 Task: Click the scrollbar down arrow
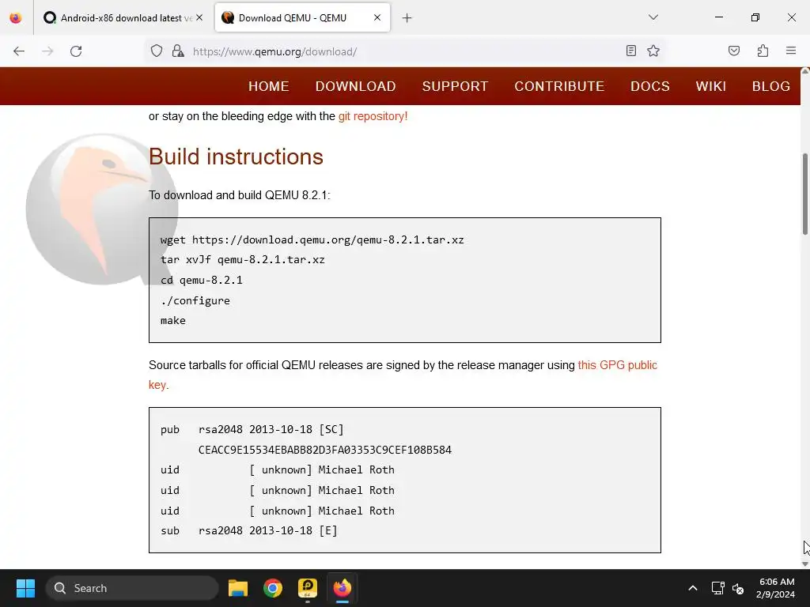pos(804,564)
